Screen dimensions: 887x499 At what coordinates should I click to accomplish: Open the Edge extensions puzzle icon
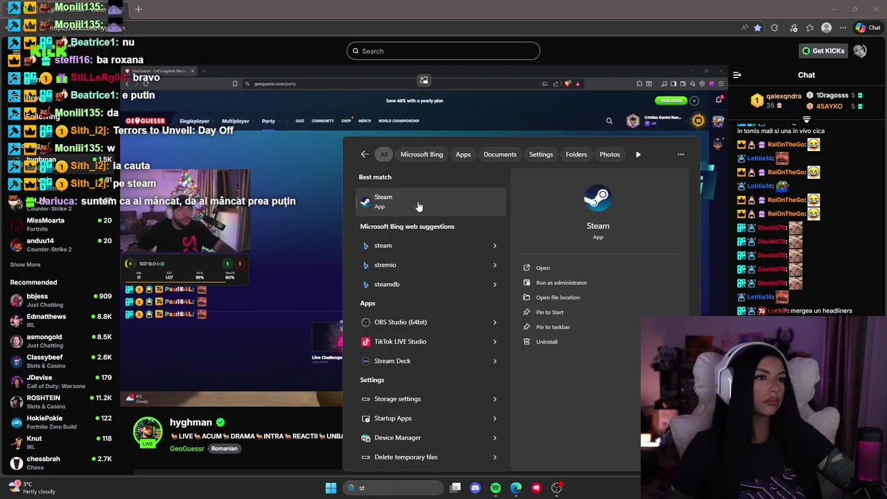point(775,28)
